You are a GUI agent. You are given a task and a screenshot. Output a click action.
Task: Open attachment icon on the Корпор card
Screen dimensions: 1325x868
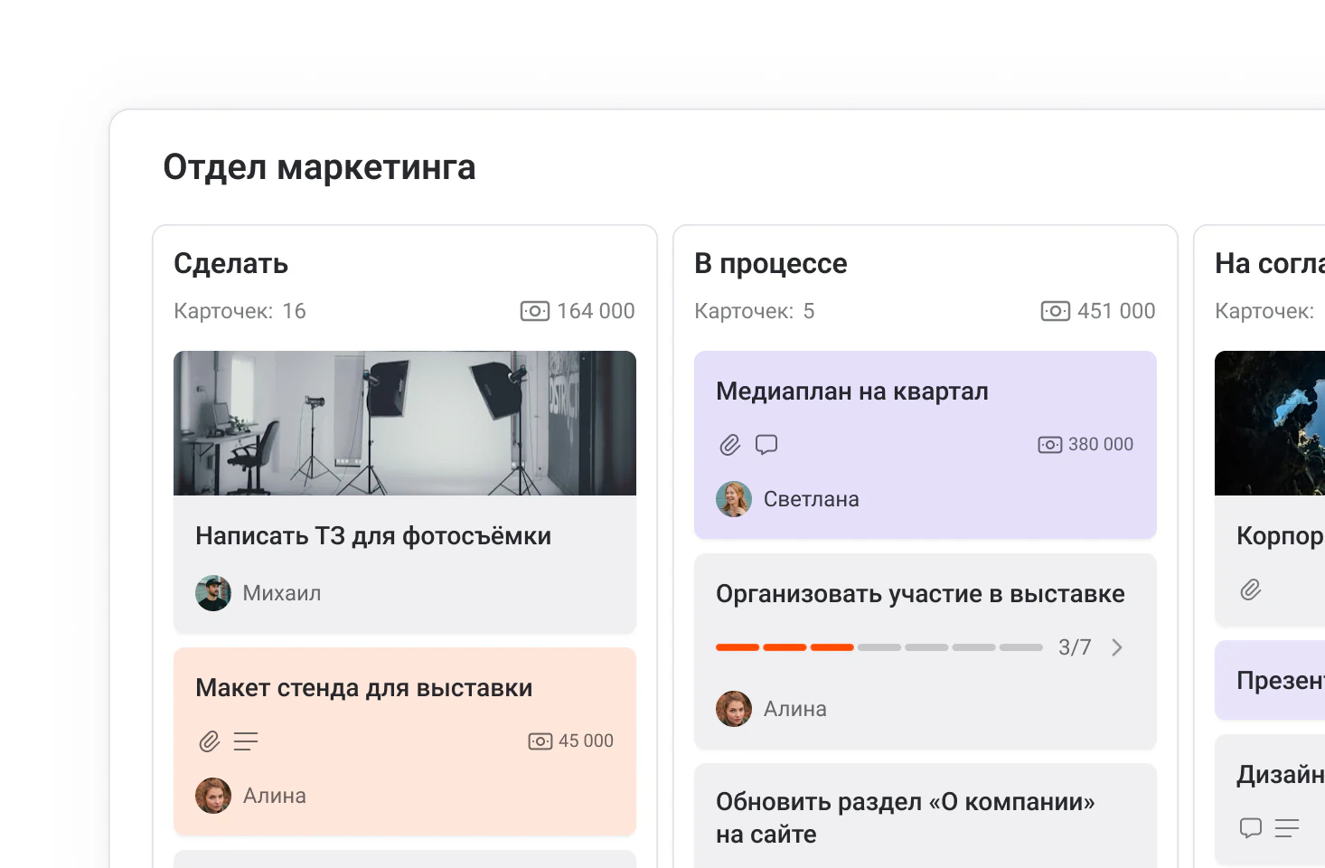point(1251,590)
